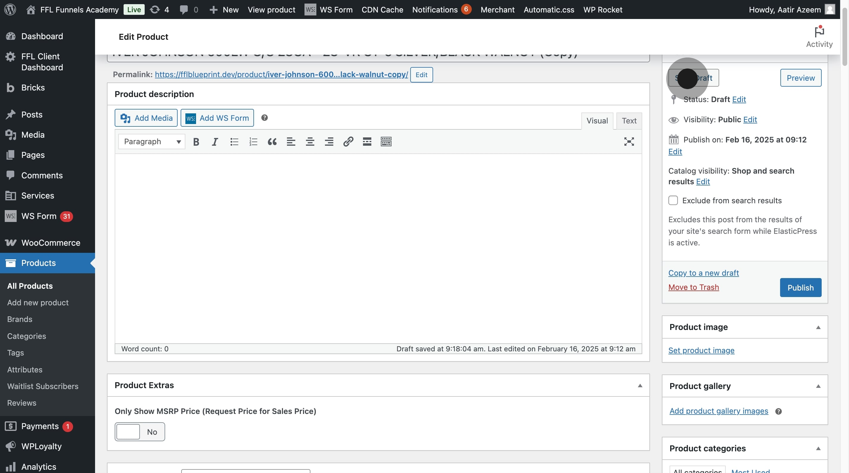Screen dimensions: 849x473
Task: Open the Paragraph format dropdown
Action: [152, 142]
